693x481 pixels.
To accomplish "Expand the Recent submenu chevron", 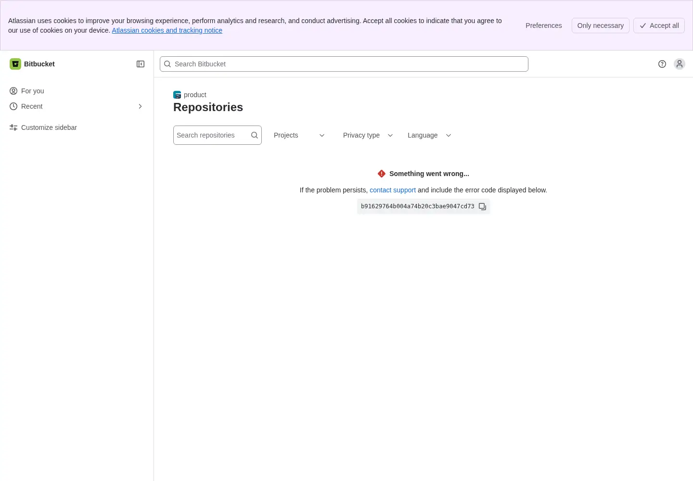I will click(140, 106).
